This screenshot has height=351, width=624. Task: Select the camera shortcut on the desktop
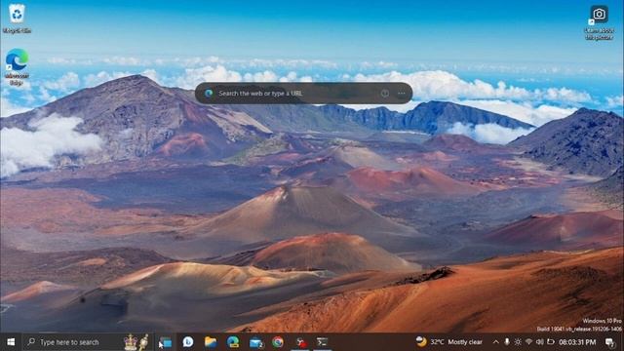599,21
